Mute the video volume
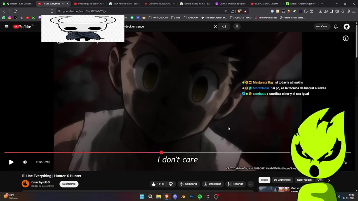 click(25, 162)
